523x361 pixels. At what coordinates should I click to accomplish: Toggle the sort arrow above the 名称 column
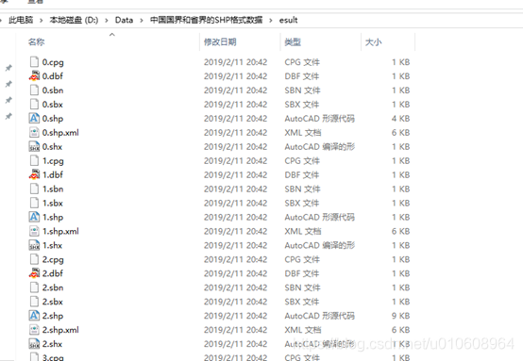(112, 34)
